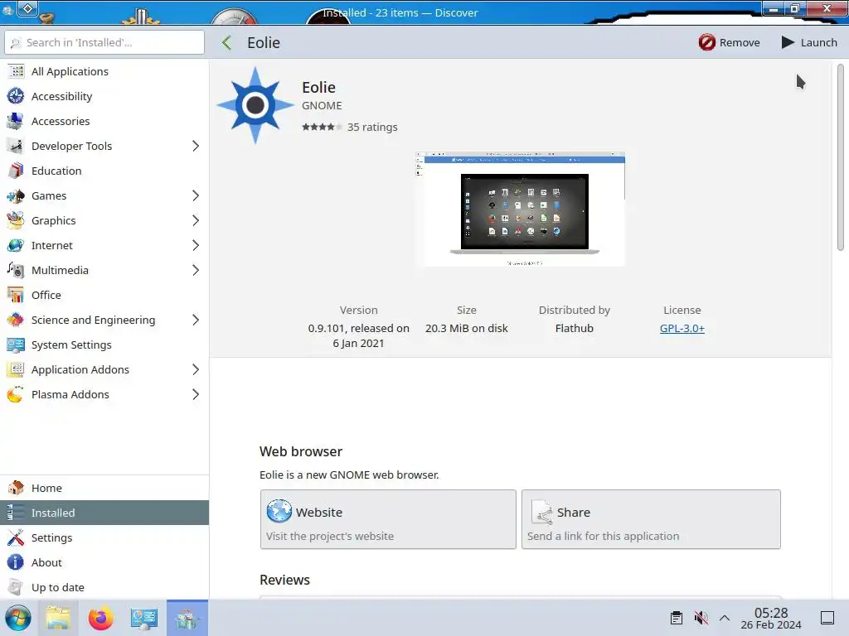849x636 pixels.
Task: Expand the Plasma Addons chevron
Action: tap(196, 395)
